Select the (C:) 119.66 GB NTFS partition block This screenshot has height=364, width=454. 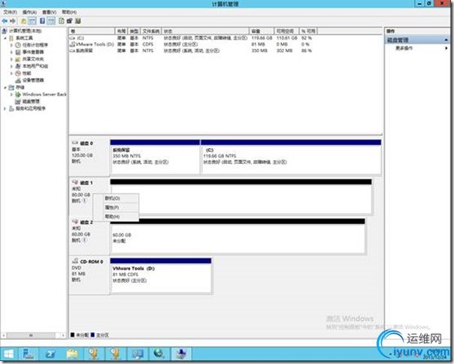click(x=291, y=156)
